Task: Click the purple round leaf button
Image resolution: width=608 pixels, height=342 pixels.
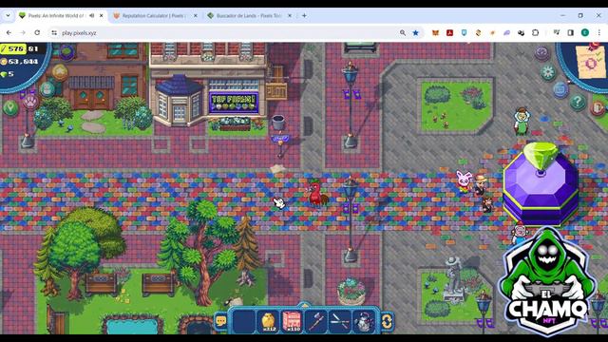Action: pyautogui.click(x=66, y=51)
